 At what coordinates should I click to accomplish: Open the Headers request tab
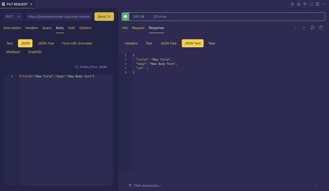coord(32,28)
